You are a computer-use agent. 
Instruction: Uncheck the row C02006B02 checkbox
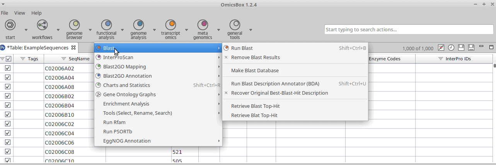[x=7, y=96]
